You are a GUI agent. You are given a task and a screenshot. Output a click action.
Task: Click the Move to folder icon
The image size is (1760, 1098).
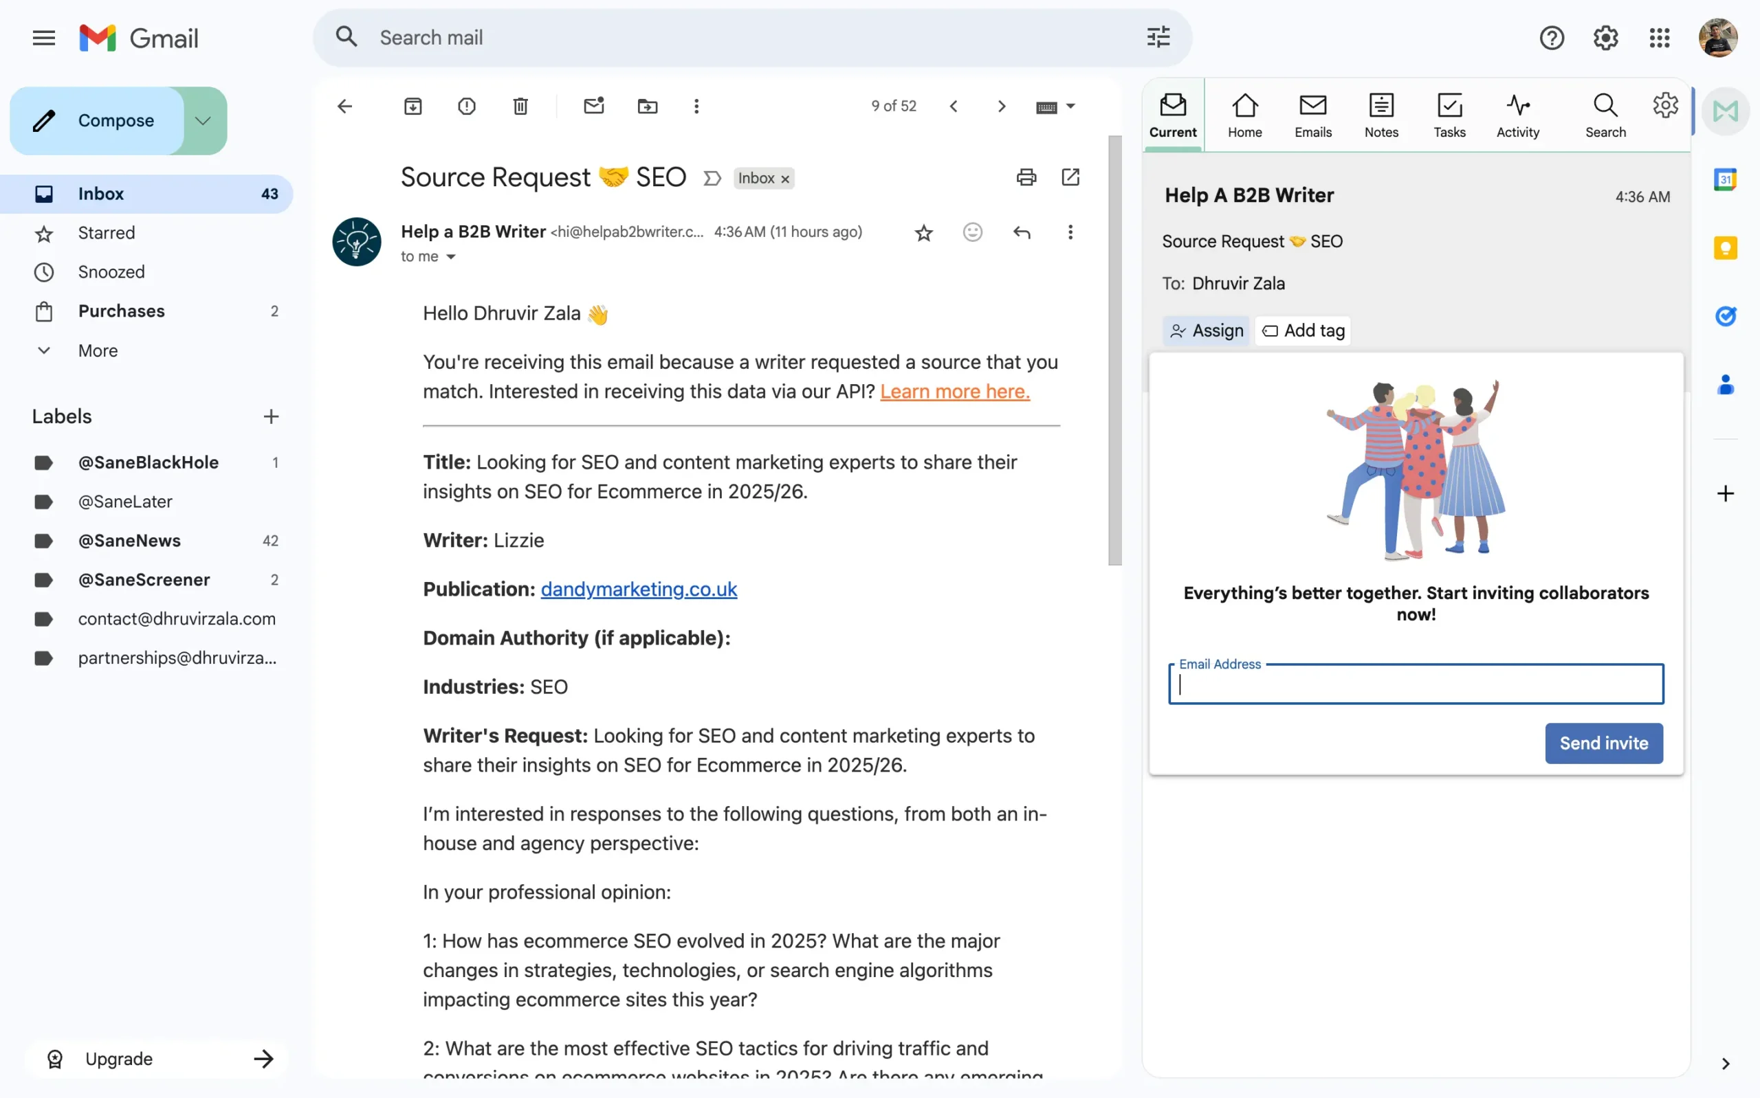coord(647,107)
